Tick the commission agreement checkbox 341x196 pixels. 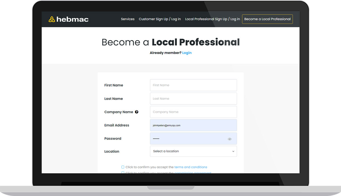coord(123,172)
